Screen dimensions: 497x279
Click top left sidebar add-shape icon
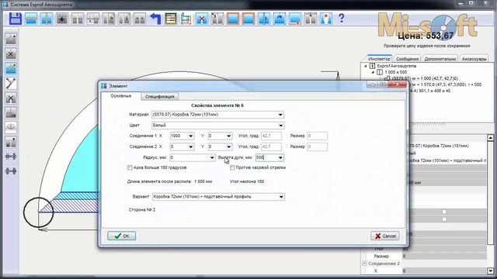tap(11, 39)
